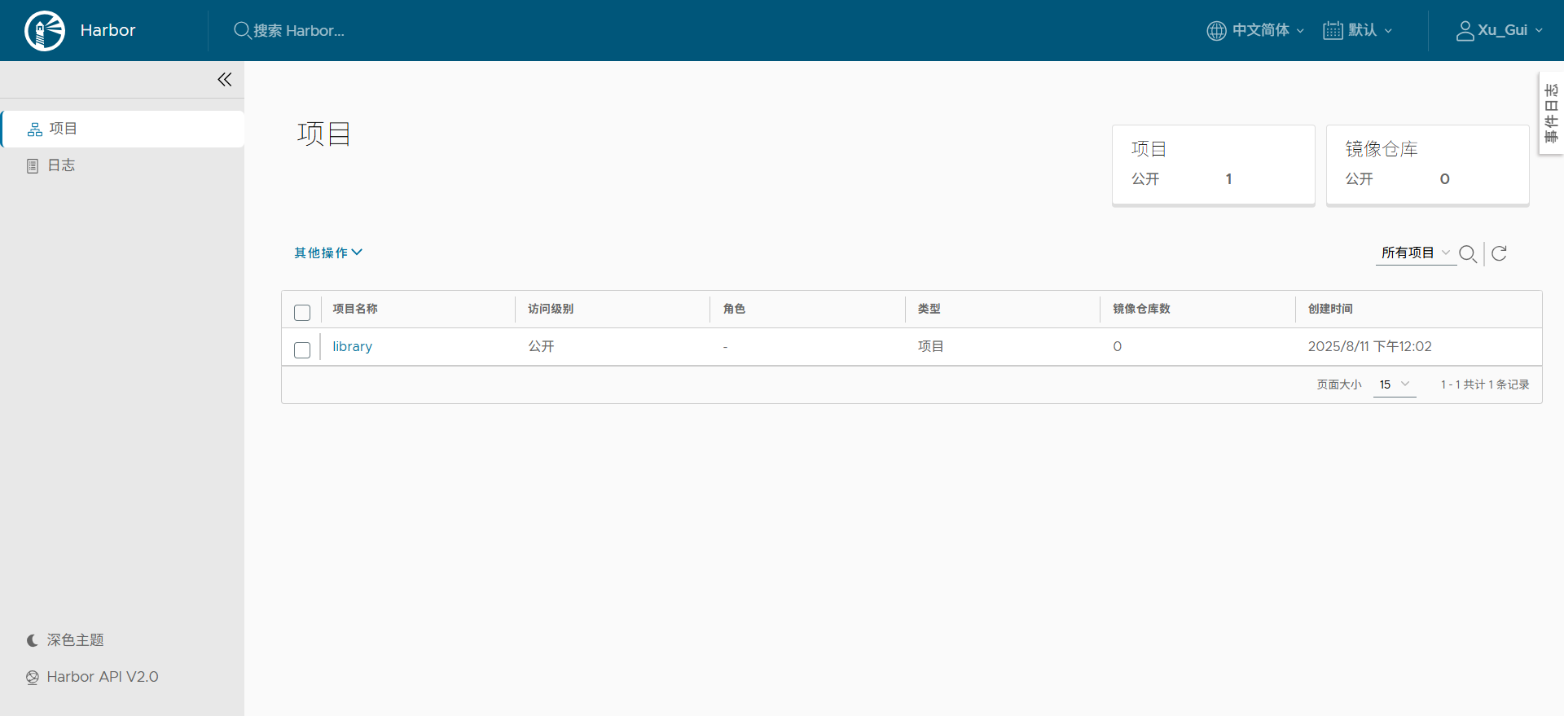This screenshot has width=1564, height=716.
Task: Sort by 创建时间 column header
Action: (x=1330, y=309)
